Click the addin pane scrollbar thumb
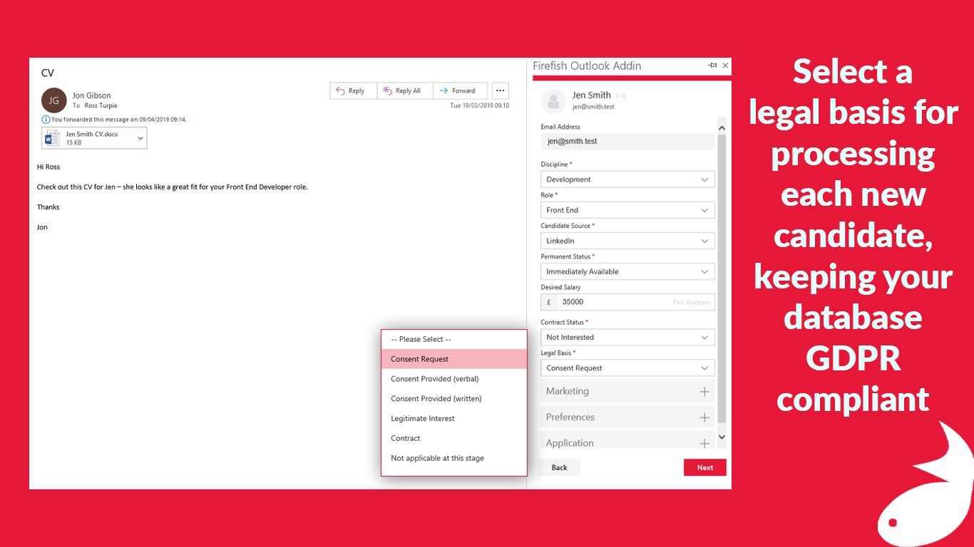This screenshot has width=974, height=547. [x=722, y=278]
